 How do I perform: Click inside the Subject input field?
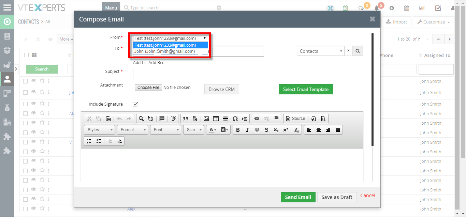tap(198, 74)
